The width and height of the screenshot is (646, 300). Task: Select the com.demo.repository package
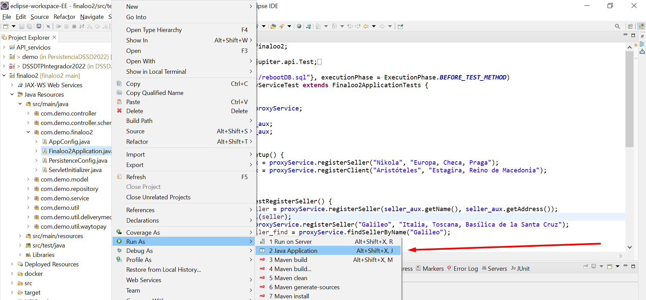69,189
